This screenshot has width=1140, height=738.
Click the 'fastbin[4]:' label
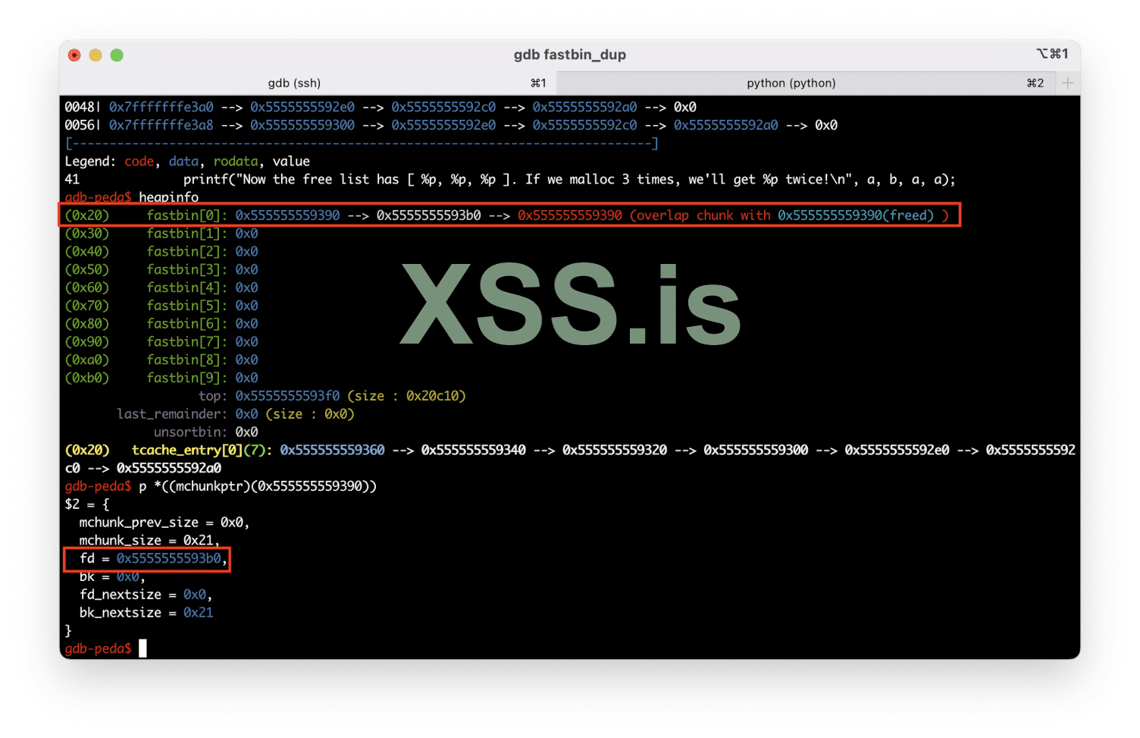(x=187, y=288)
